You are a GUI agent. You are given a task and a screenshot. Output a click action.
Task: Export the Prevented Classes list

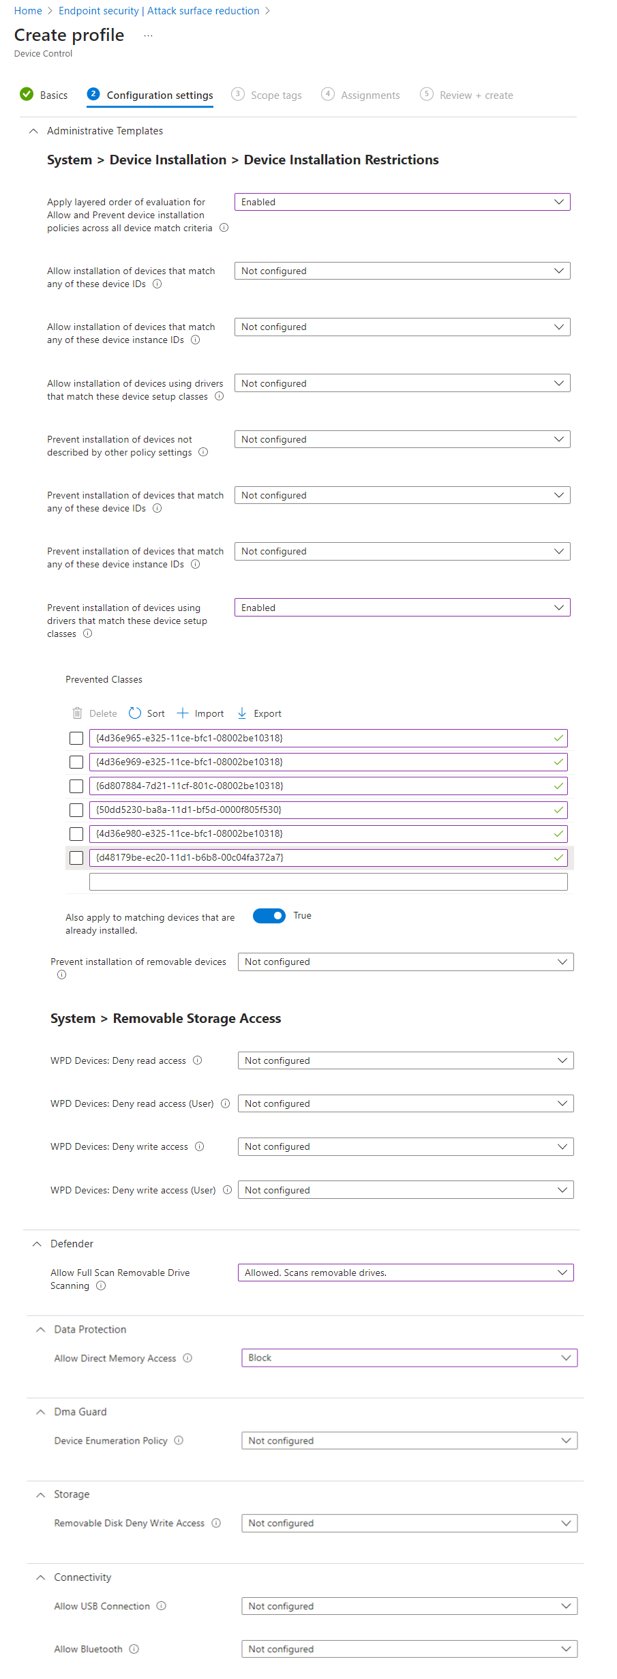(259, 713)
